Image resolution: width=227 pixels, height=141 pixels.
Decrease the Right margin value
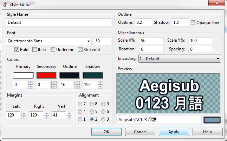pyautogui.click(x=46, y=117)
